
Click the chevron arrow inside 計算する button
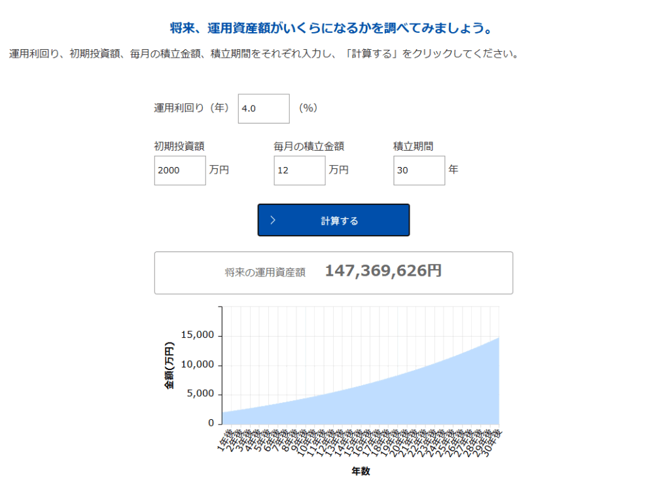(273, 221)
